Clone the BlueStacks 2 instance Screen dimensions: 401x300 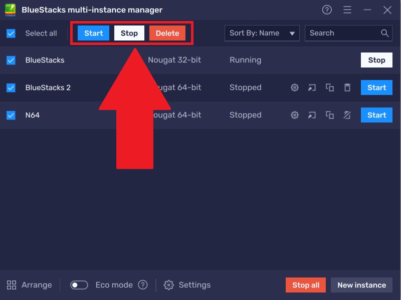click(330, 87)
